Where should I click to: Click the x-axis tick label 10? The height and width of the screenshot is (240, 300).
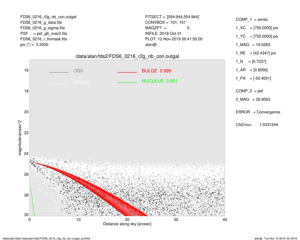78,220
